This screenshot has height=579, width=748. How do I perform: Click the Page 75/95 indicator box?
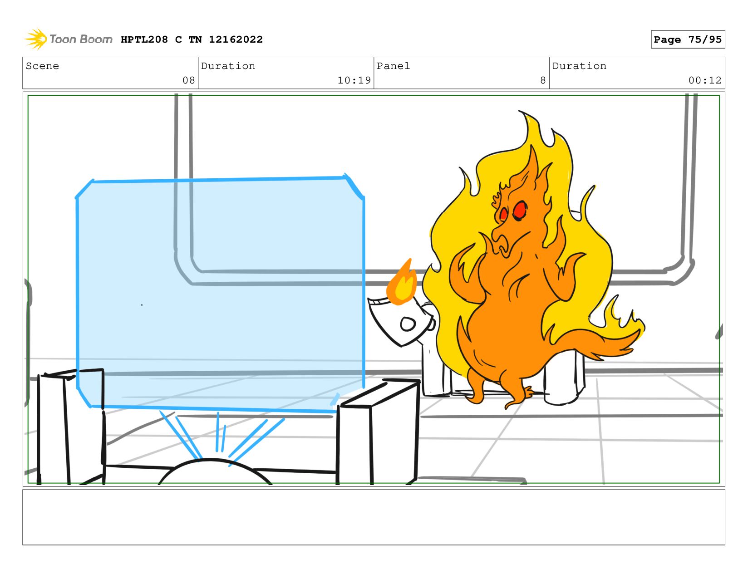point(688,39)
